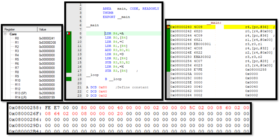Click source line LDR R4,=A
Viewport: 280px width, 138px height.
[x=115, y=33]
